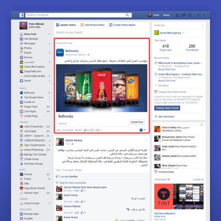Open Insights in Developer section
The image size is (221, 221).
28,218
